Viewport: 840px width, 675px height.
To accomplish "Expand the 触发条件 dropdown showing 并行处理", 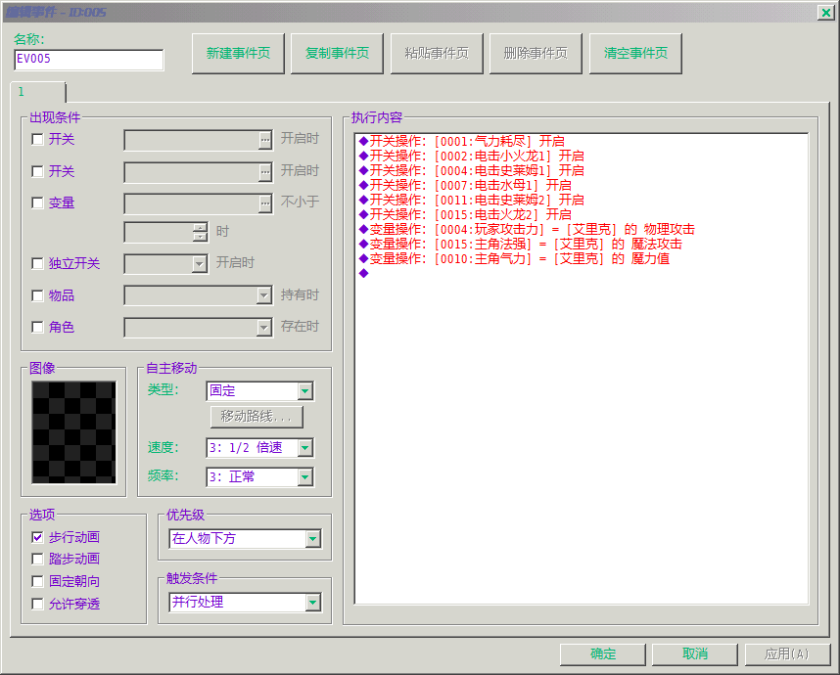I will point(246,603).
